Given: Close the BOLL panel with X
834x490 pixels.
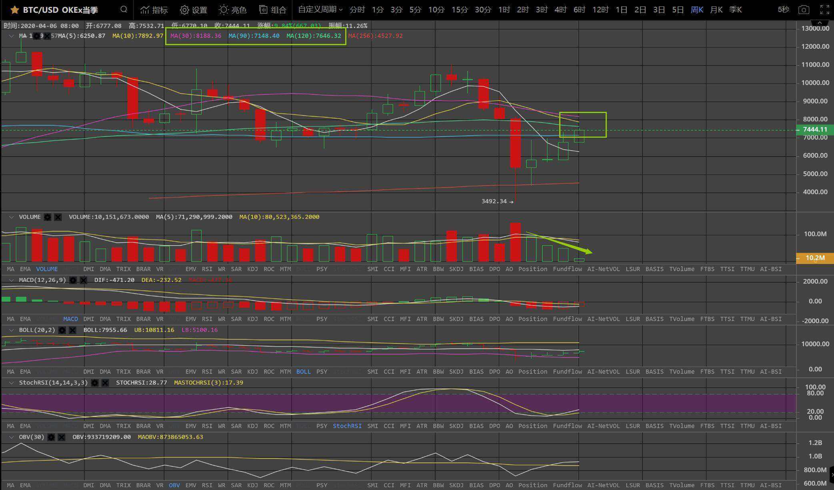Looking at the screenshot, I should click(72, 330).
